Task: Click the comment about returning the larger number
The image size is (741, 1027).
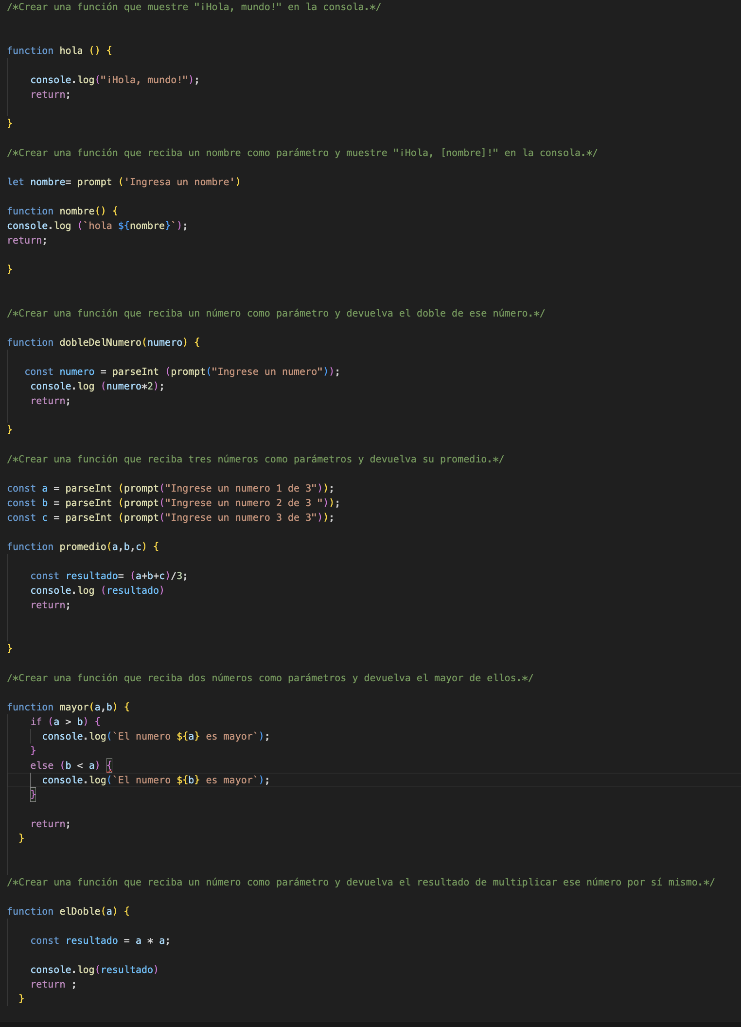Action: [270, 678]
